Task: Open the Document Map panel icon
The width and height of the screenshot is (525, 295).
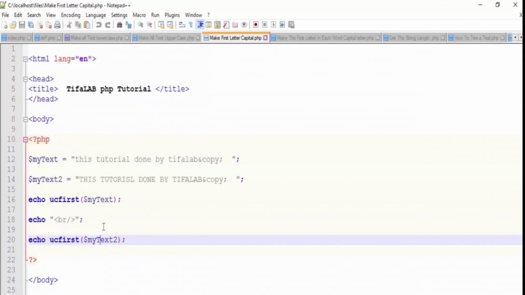Action: [217, 25]
